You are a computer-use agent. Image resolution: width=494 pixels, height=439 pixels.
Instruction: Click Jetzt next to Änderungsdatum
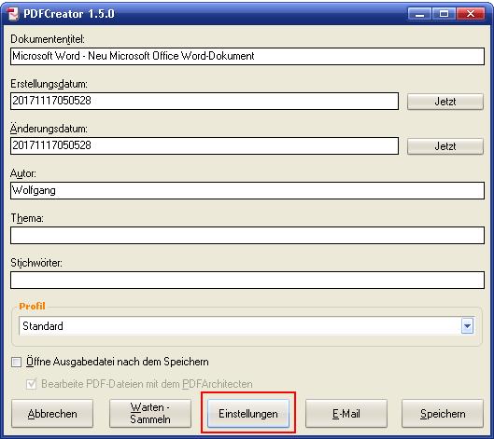(445, 146)
